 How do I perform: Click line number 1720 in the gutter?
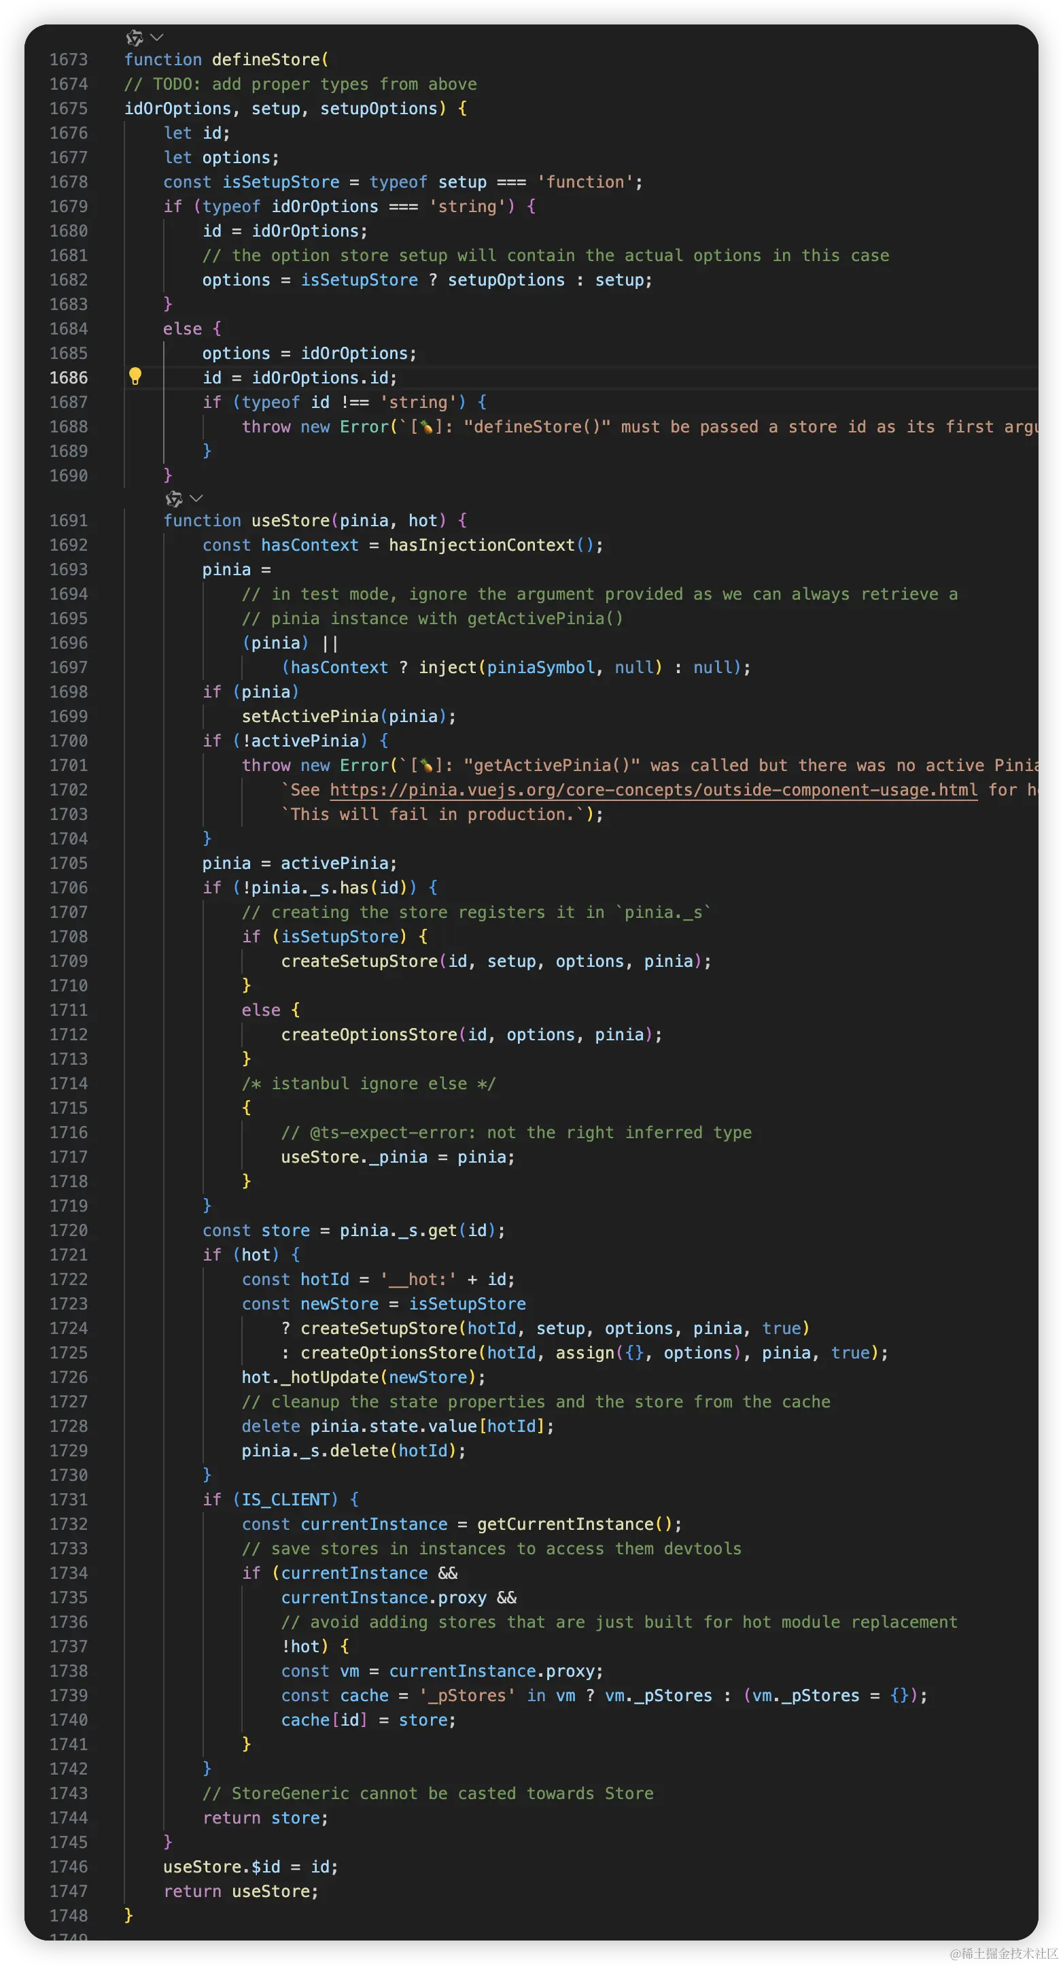pos(69,1231)
